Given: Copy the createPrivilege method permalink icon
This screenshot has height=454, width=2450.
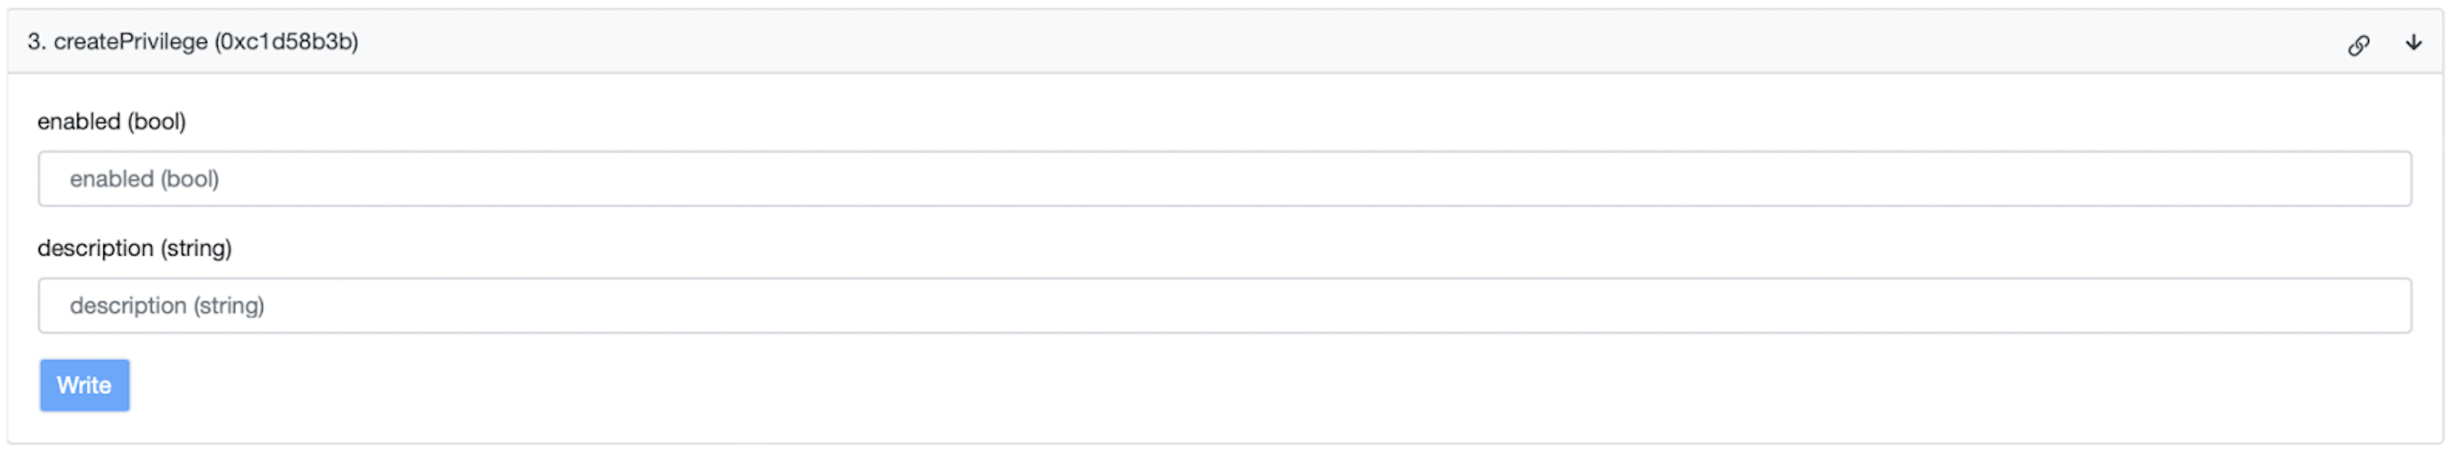Looking at the screenshot, I should pyautogui.click(x=2358, y=45).
